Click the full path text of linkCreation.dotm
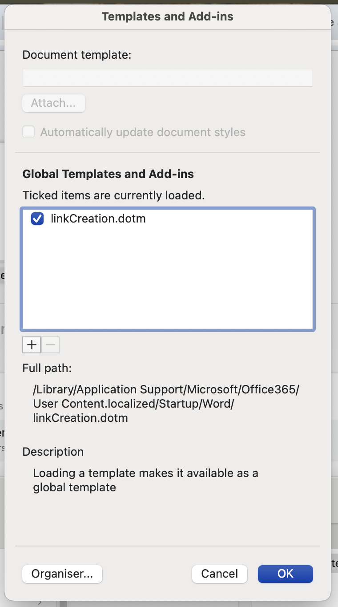Screen dimensions: 338x607 click(x=166, y=404)
